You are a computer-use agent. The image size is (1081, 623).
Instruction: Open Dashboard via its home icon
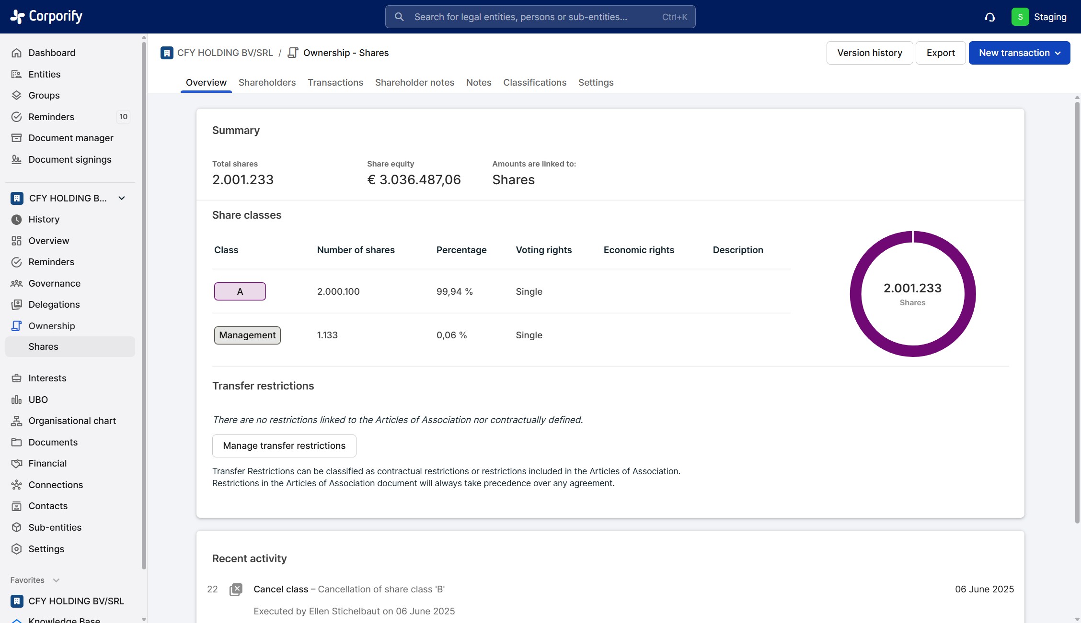point(17,53)
